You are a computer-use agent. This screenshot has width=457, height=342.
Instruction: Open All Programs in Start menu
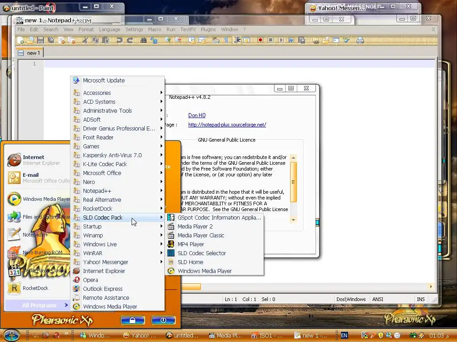pos(37,305)
